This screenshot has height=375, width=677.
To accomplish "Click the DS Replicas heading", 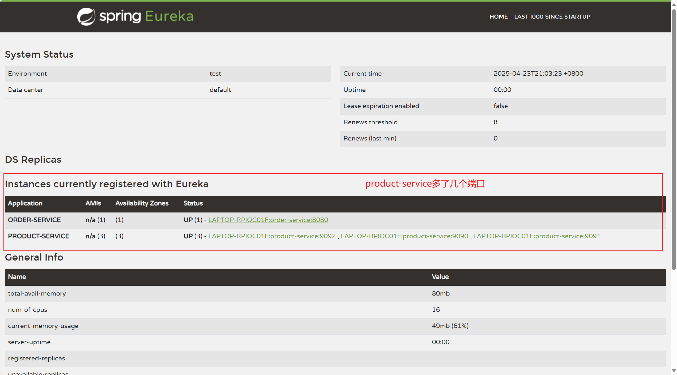I will 33,159.
